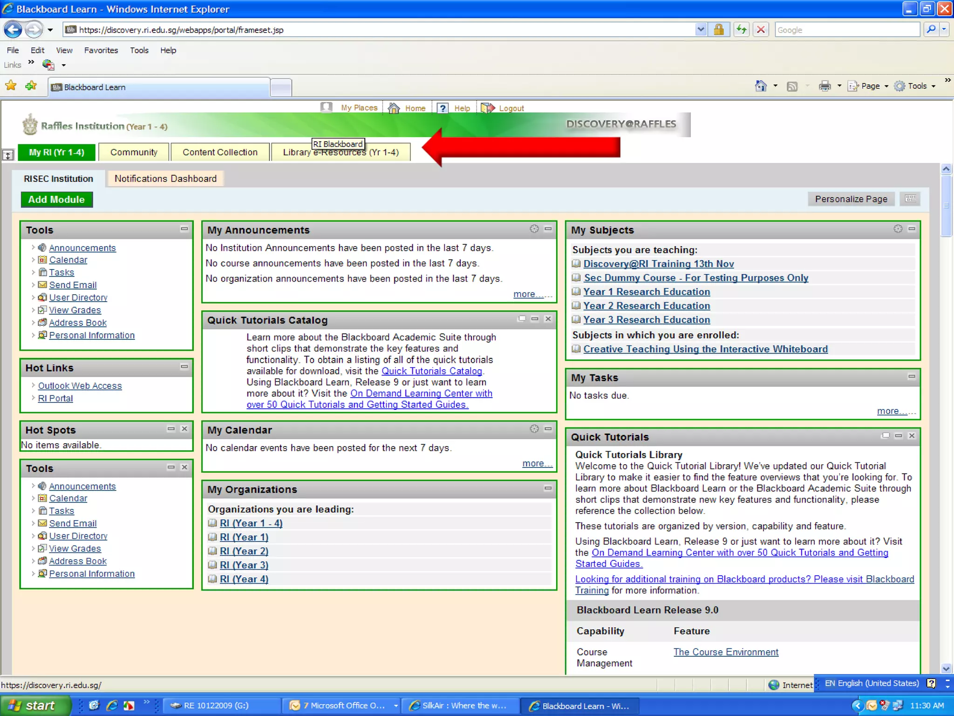Close the Hot Spots module
The width and height of the screenshot is (954, 716).
(x=184, y=429)
